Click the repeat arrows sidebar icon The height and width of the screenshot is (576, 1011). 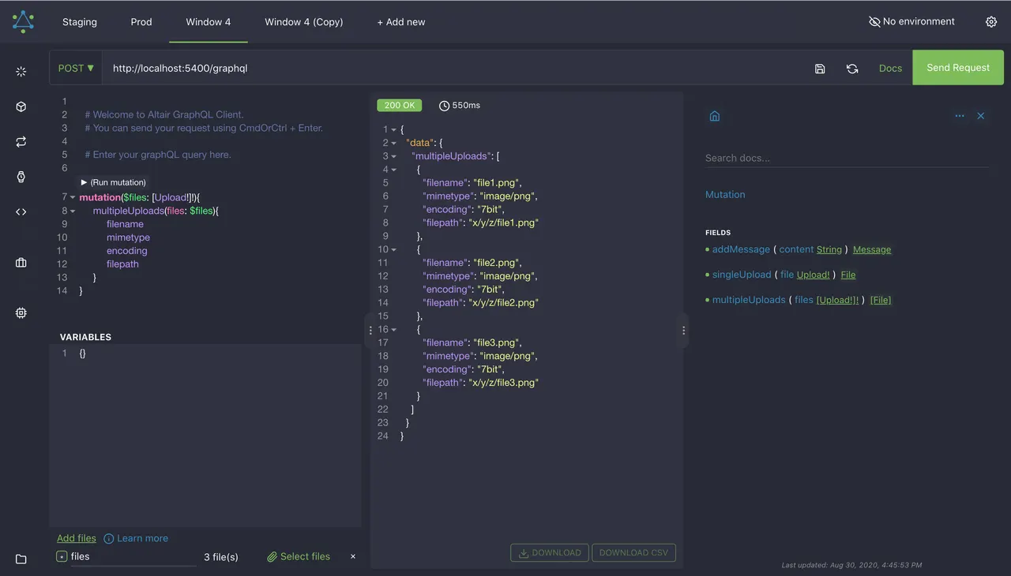(21, 141)
